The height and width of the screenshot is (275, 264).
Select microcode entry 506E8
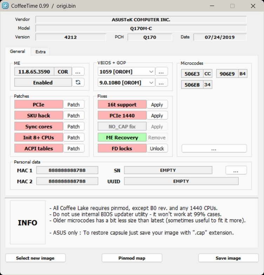[x=192, y=85]
